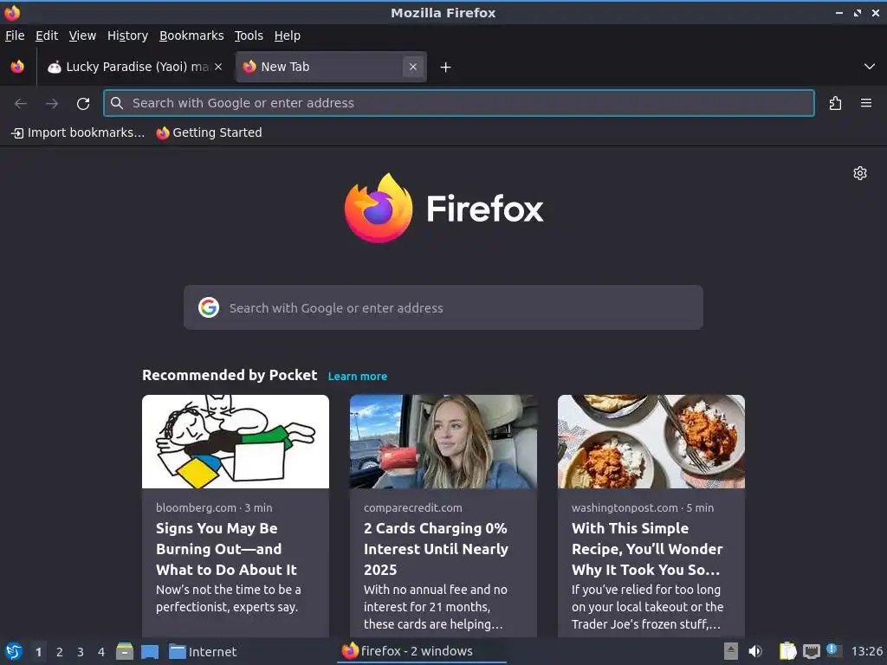Switch to workspace 2 in taskbar

pyautogui.click(x=60, y=652)
